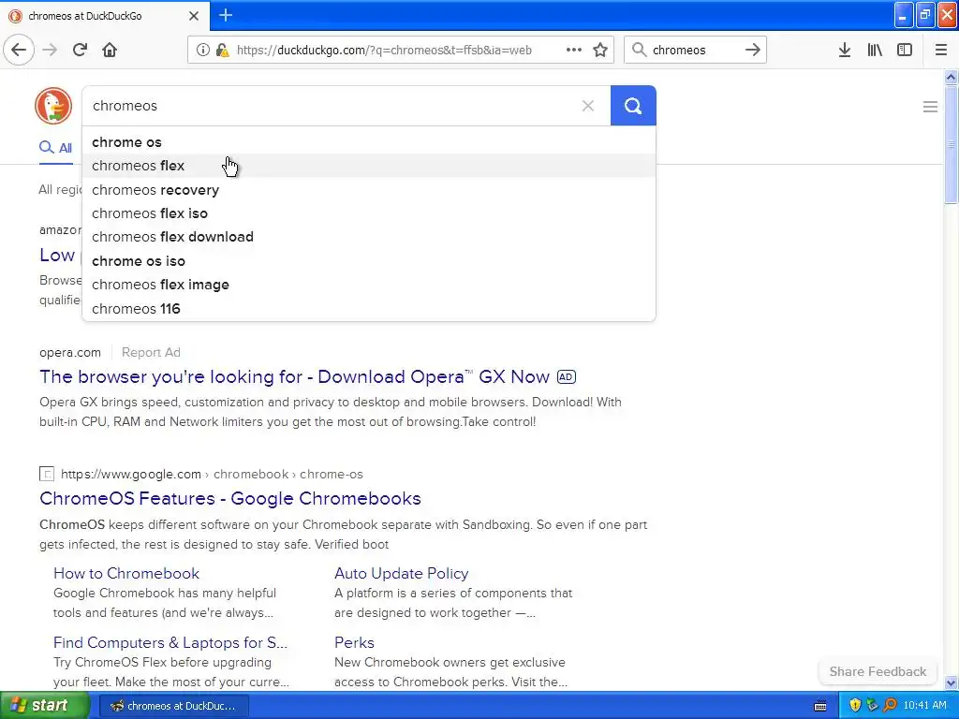Viewport: 959px width, 719px height.
Task: Toggle the sidebar view
Action: [905, 50]
